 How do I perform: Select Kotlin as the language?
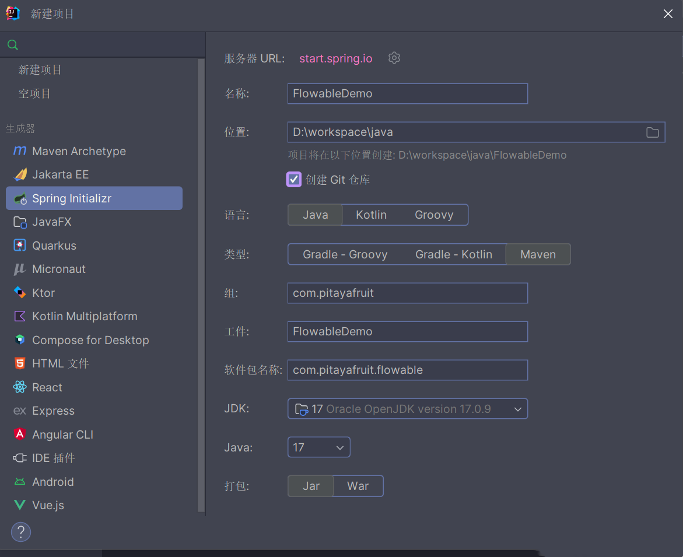[371, 215]
